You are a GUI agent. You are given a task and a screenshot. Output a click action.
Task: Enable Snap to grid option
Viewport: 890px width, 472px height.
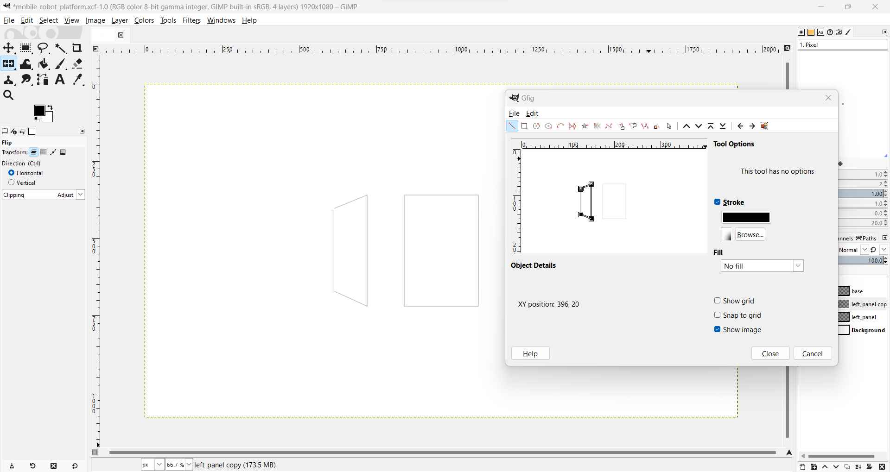(718, 315)
